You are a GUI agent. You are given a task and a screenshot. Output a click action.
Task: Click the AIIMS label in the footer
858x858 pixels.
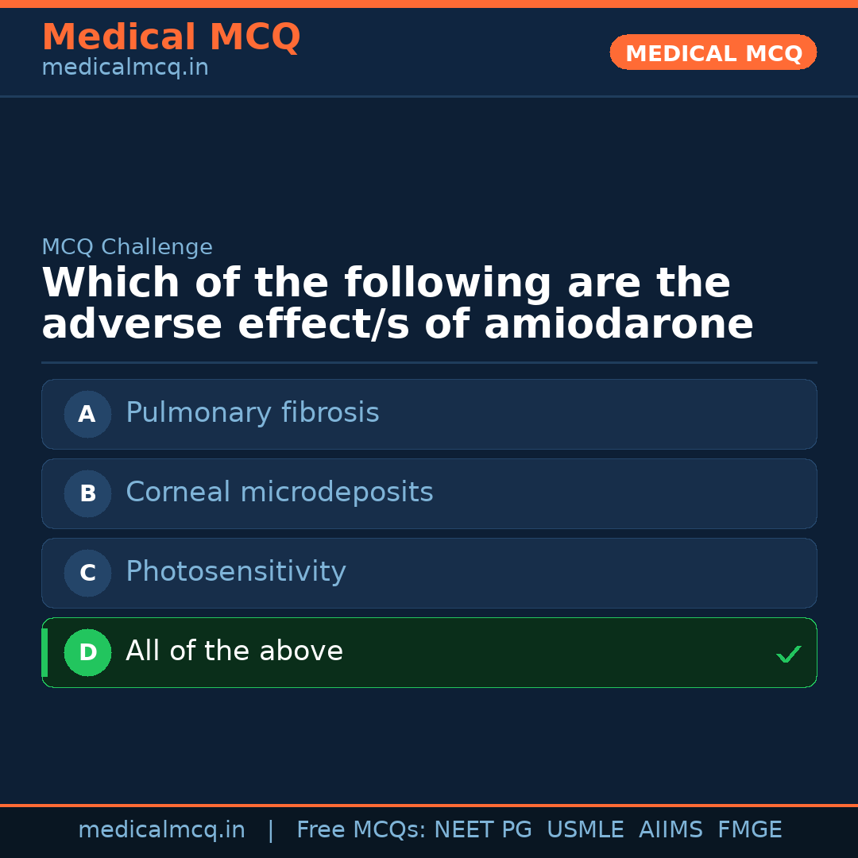[671, 829]
